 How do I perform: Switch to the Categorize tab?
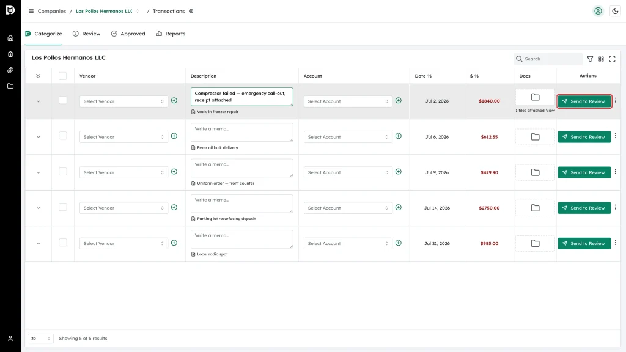click(43, 34)
